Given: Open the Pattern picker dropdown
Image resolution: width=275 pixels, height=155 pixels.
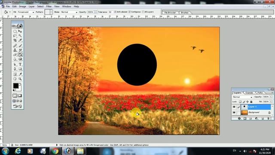Looking at the screenshot, I should (51, 12).
